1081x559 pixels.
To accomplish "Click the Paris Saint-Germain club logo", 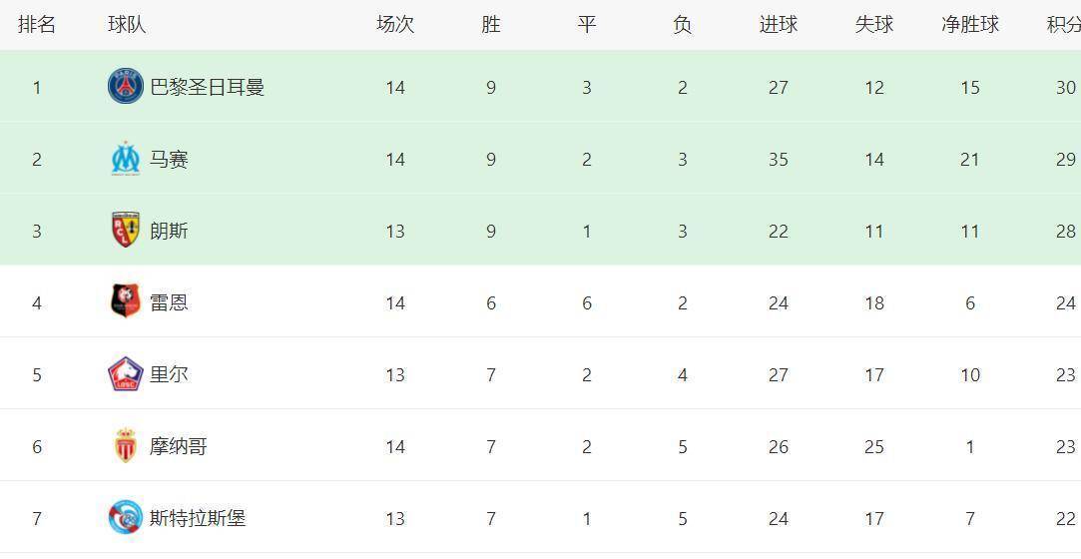I will (126, 87).
